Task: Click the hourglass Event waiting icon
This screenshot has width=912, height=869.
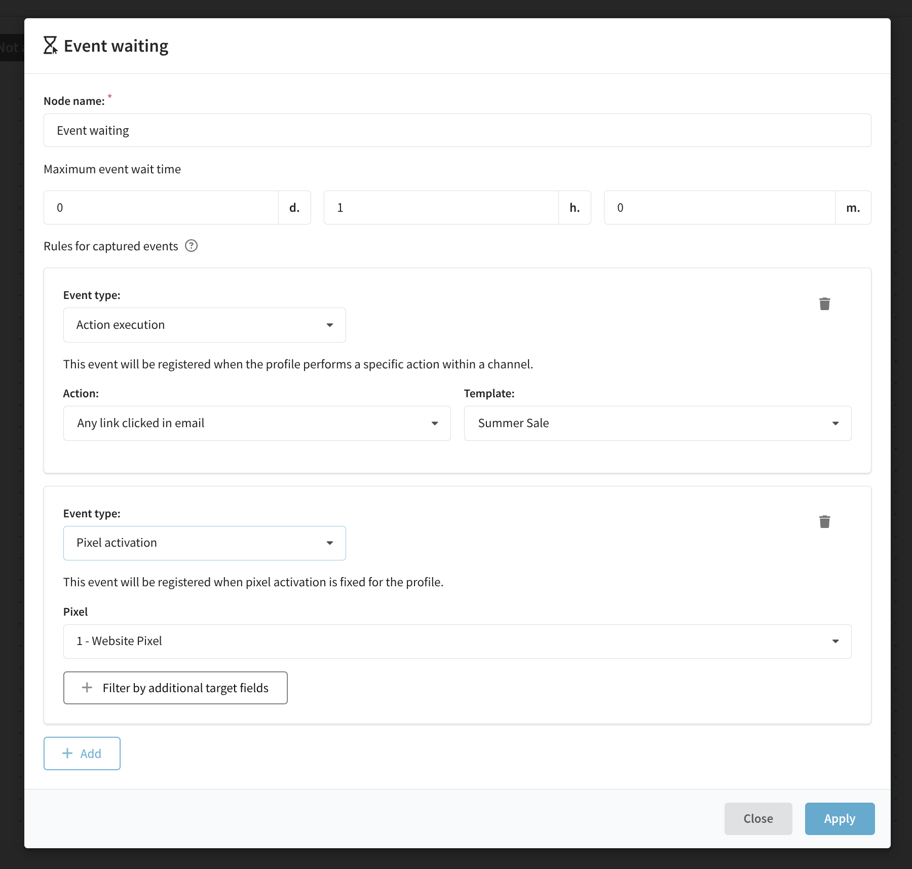Action: pyautogui.click(x=50, y=46)
